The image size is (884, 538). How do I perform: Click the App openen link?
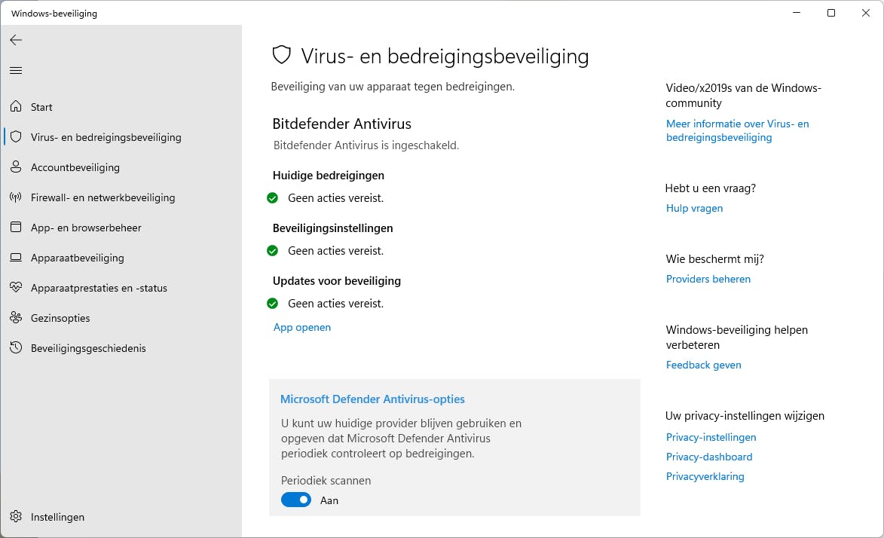click(302, 327)
